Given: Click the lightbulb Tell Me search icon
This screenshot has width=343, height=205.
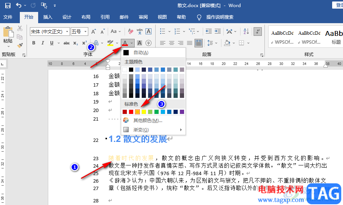Looking at the screenshot, I should [x=199, y=18].
